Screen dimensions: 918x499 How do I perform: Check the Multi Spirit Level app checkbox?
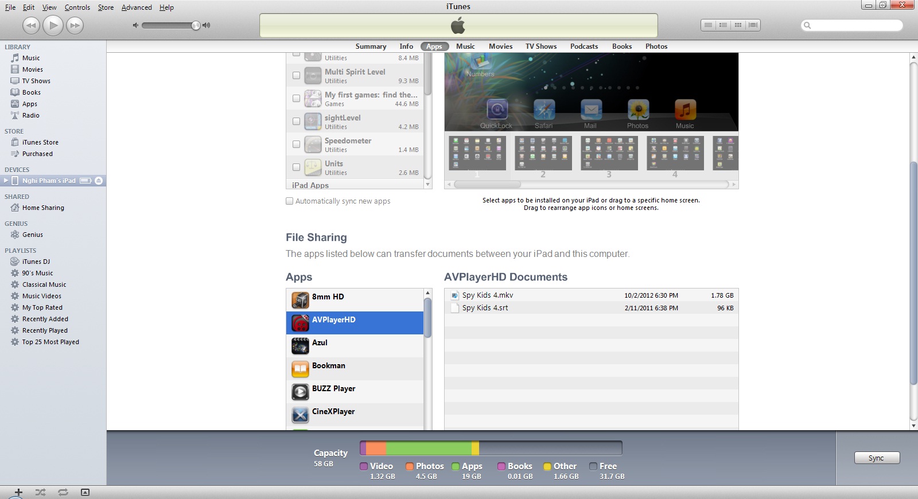(296, 75)
